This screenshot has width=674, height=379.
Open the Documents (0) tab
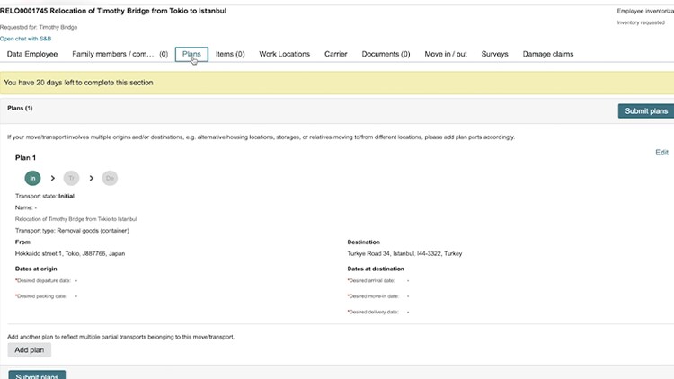[386, 54]
